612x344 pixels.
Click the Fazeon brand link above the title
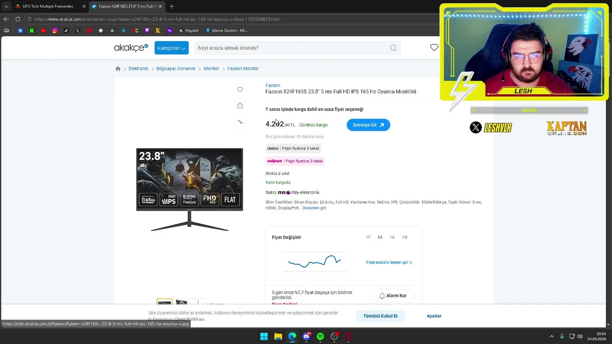pyautogui.click(x=273, y=86)
